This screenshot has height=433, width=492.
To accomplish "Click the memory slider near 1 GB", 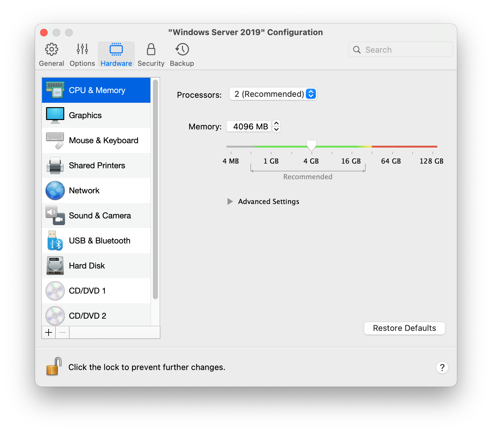I will point(271,147).
